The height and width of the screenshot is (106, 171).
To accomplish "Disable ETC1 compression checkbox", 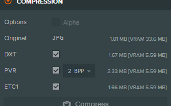I will [x=56, y=86].
